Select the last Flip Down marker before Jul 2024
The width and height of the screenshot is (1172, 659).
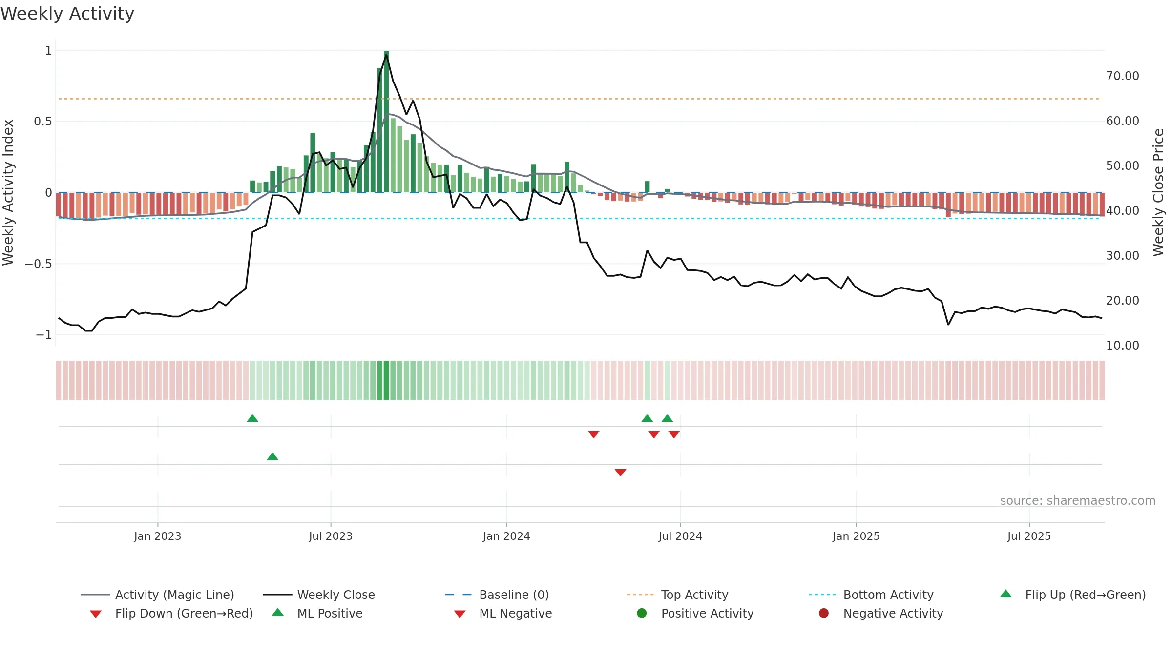(x=674, y=434)
